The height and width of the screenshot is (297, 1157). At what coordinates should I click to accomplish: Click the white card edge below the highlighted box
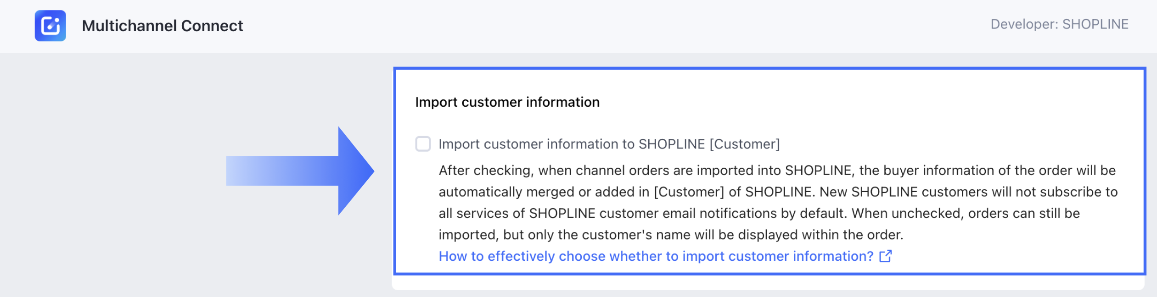768,283
